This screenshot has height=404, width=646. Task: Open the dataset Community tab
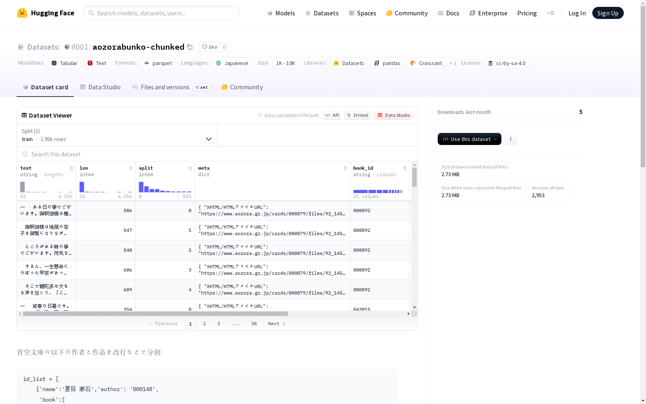pos(242,87)
